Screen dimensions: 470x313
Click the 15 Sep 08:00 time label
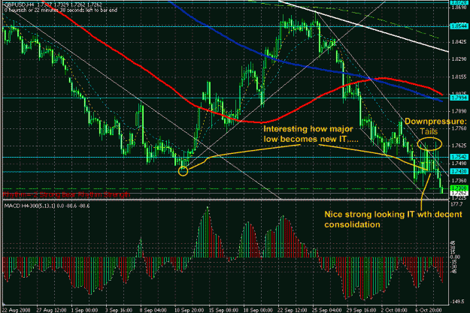coord(223,310)
